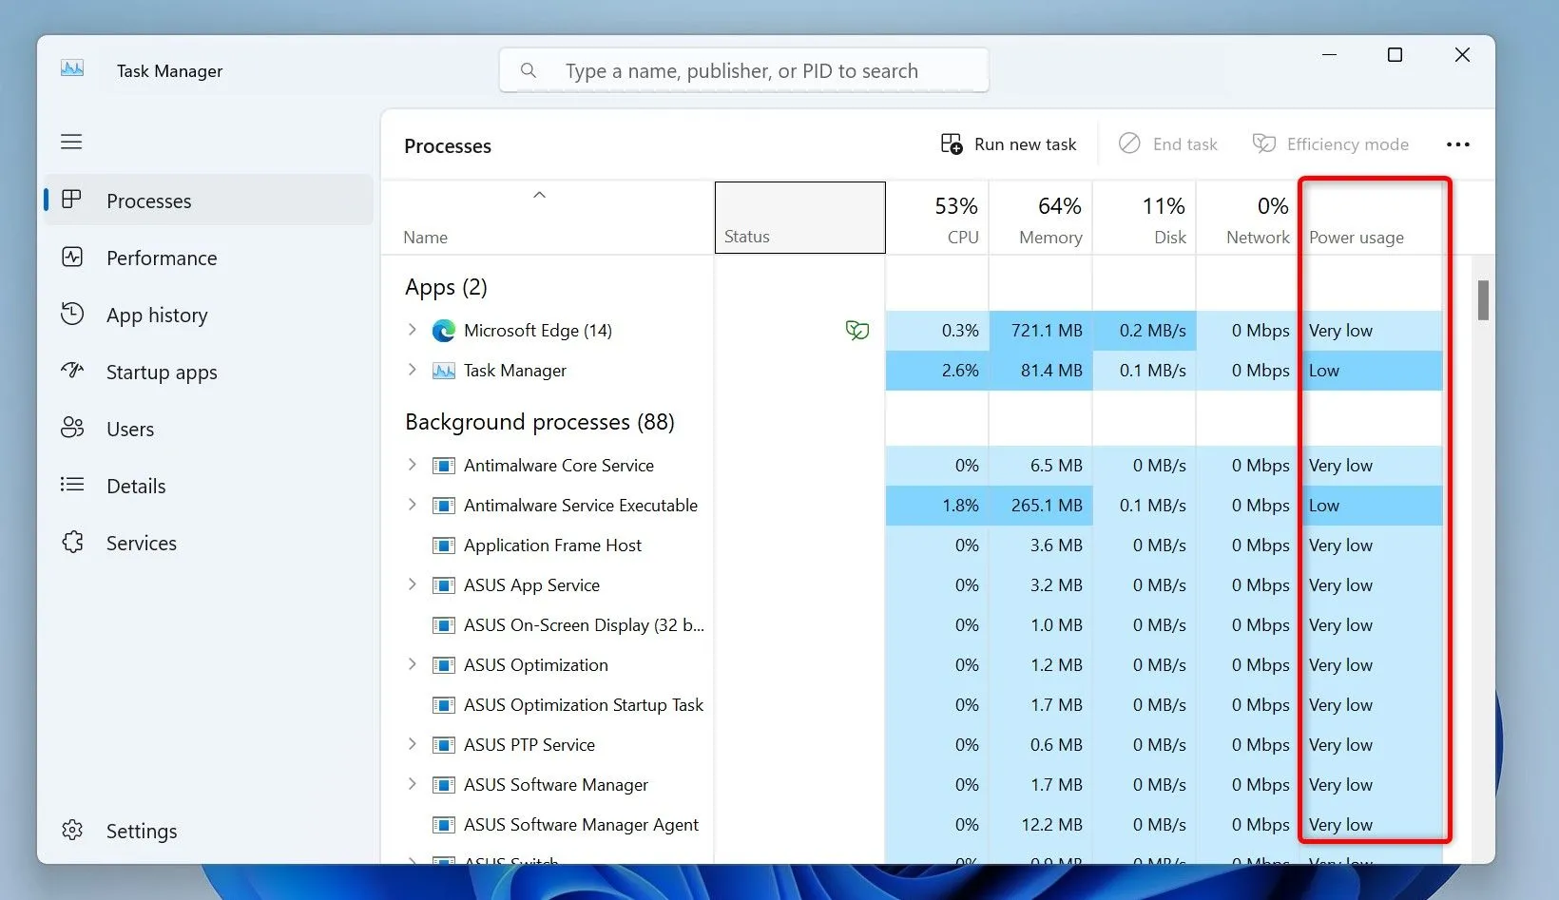Click the Background processes (88) heading
1559x900 pixels.
point(539,422)
